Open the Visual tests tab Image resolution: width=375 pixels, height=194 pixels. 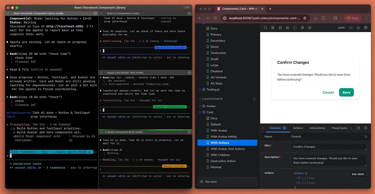(x=340, y=128)
